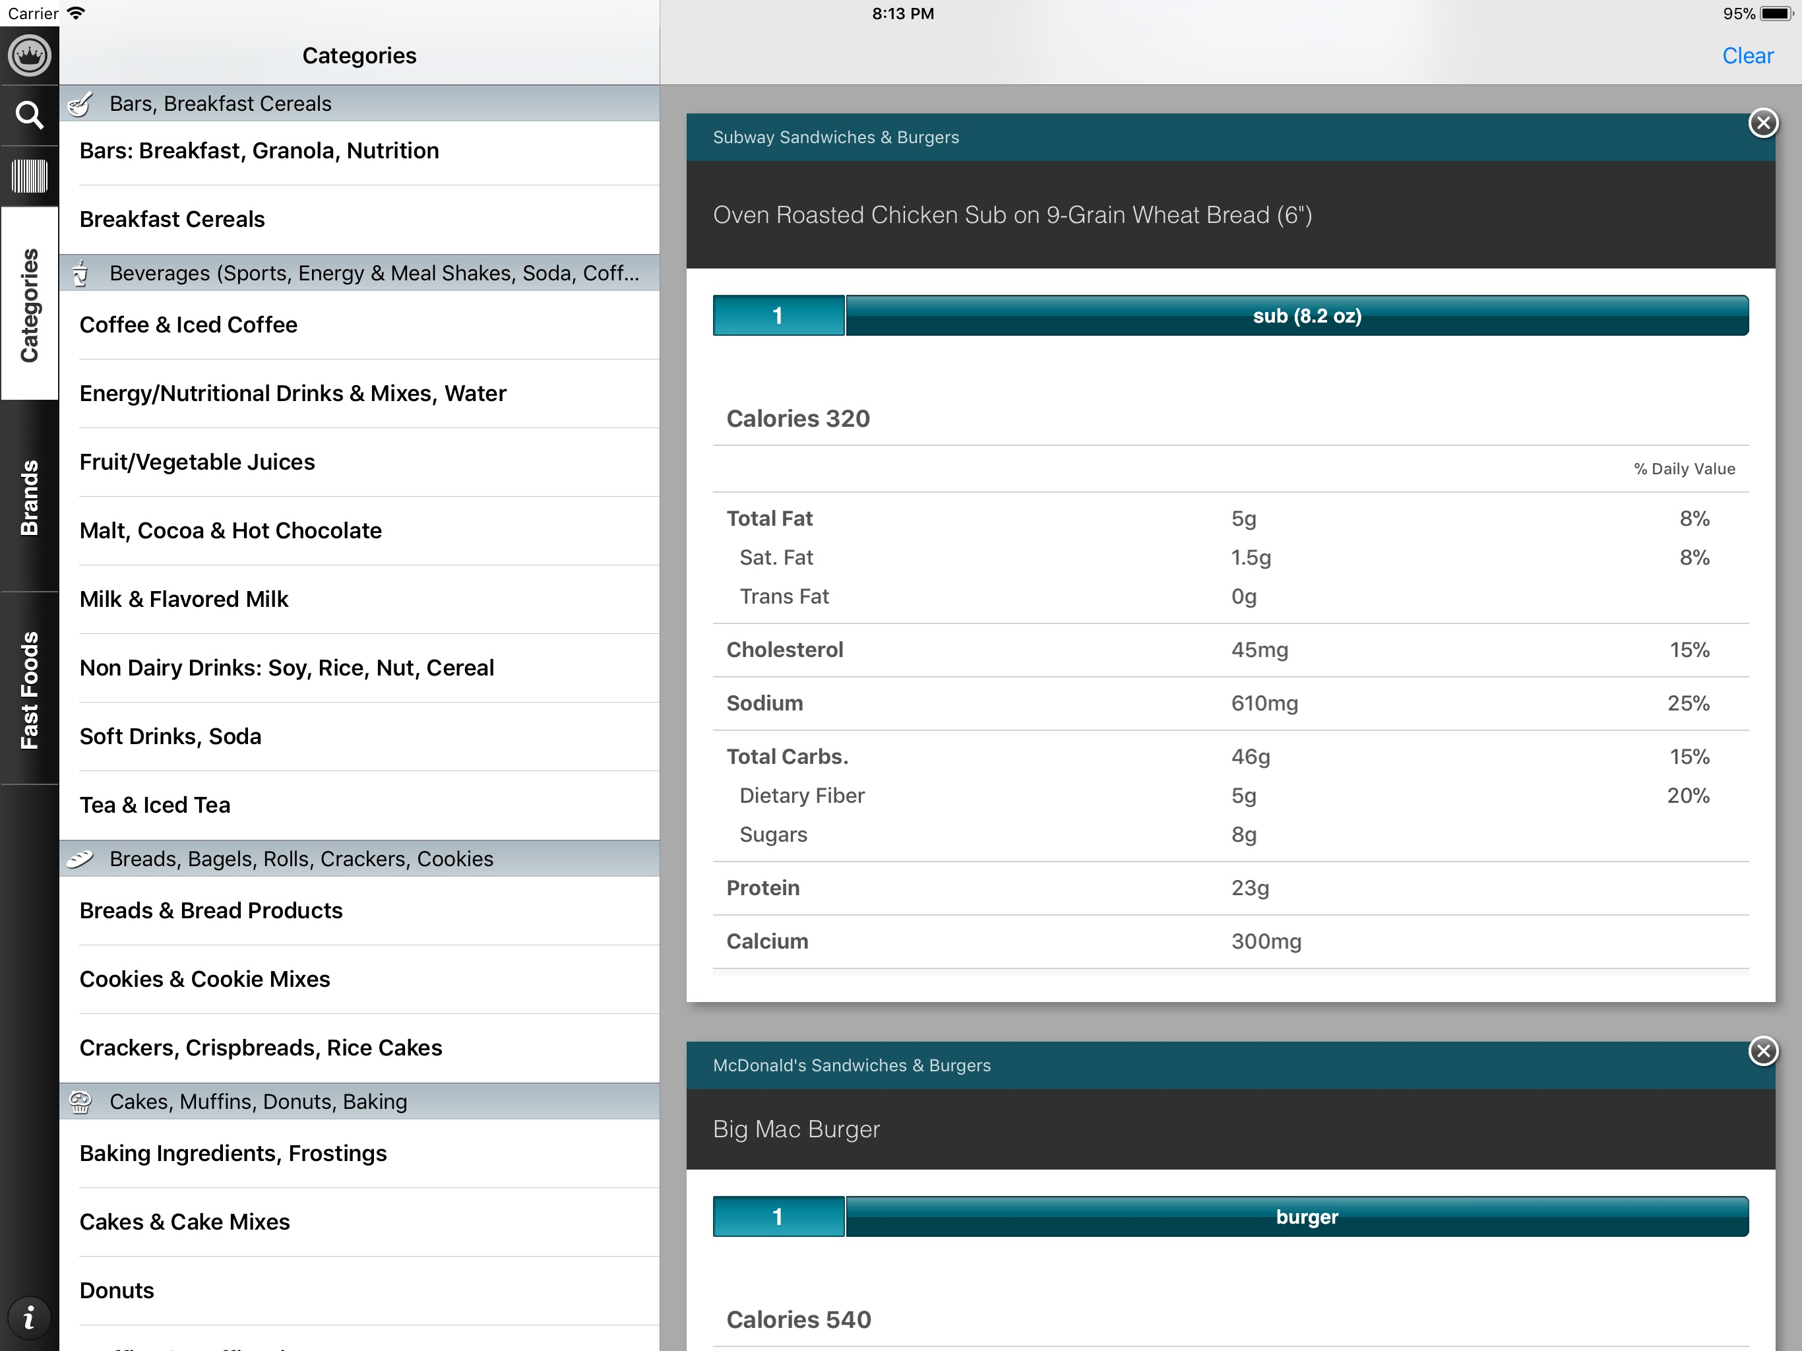Image resolution: width=1802 pixels, height=1351 pixels.
Task: Tap the Calories 540 line
Action: point(798,1320)
